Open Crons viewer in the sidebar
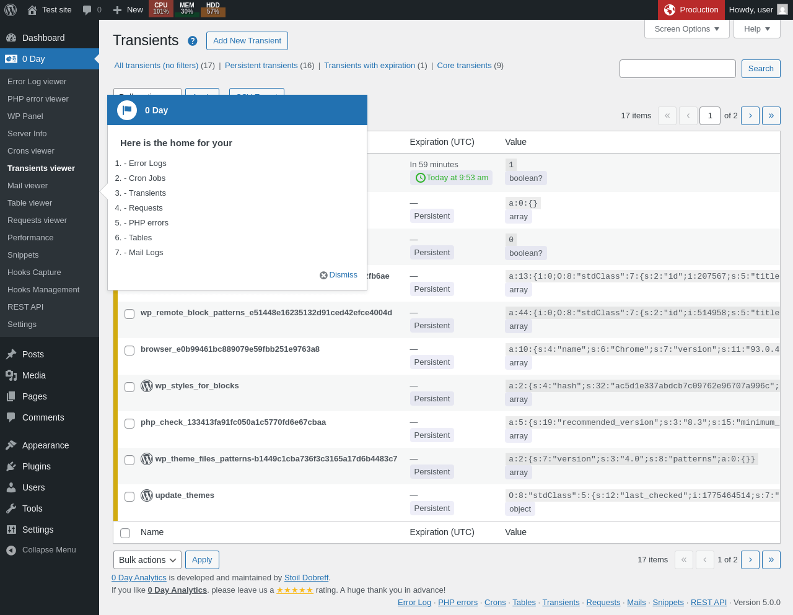This screenshot has width=793, height=615. pyautogui.click(x=31, y=151)
